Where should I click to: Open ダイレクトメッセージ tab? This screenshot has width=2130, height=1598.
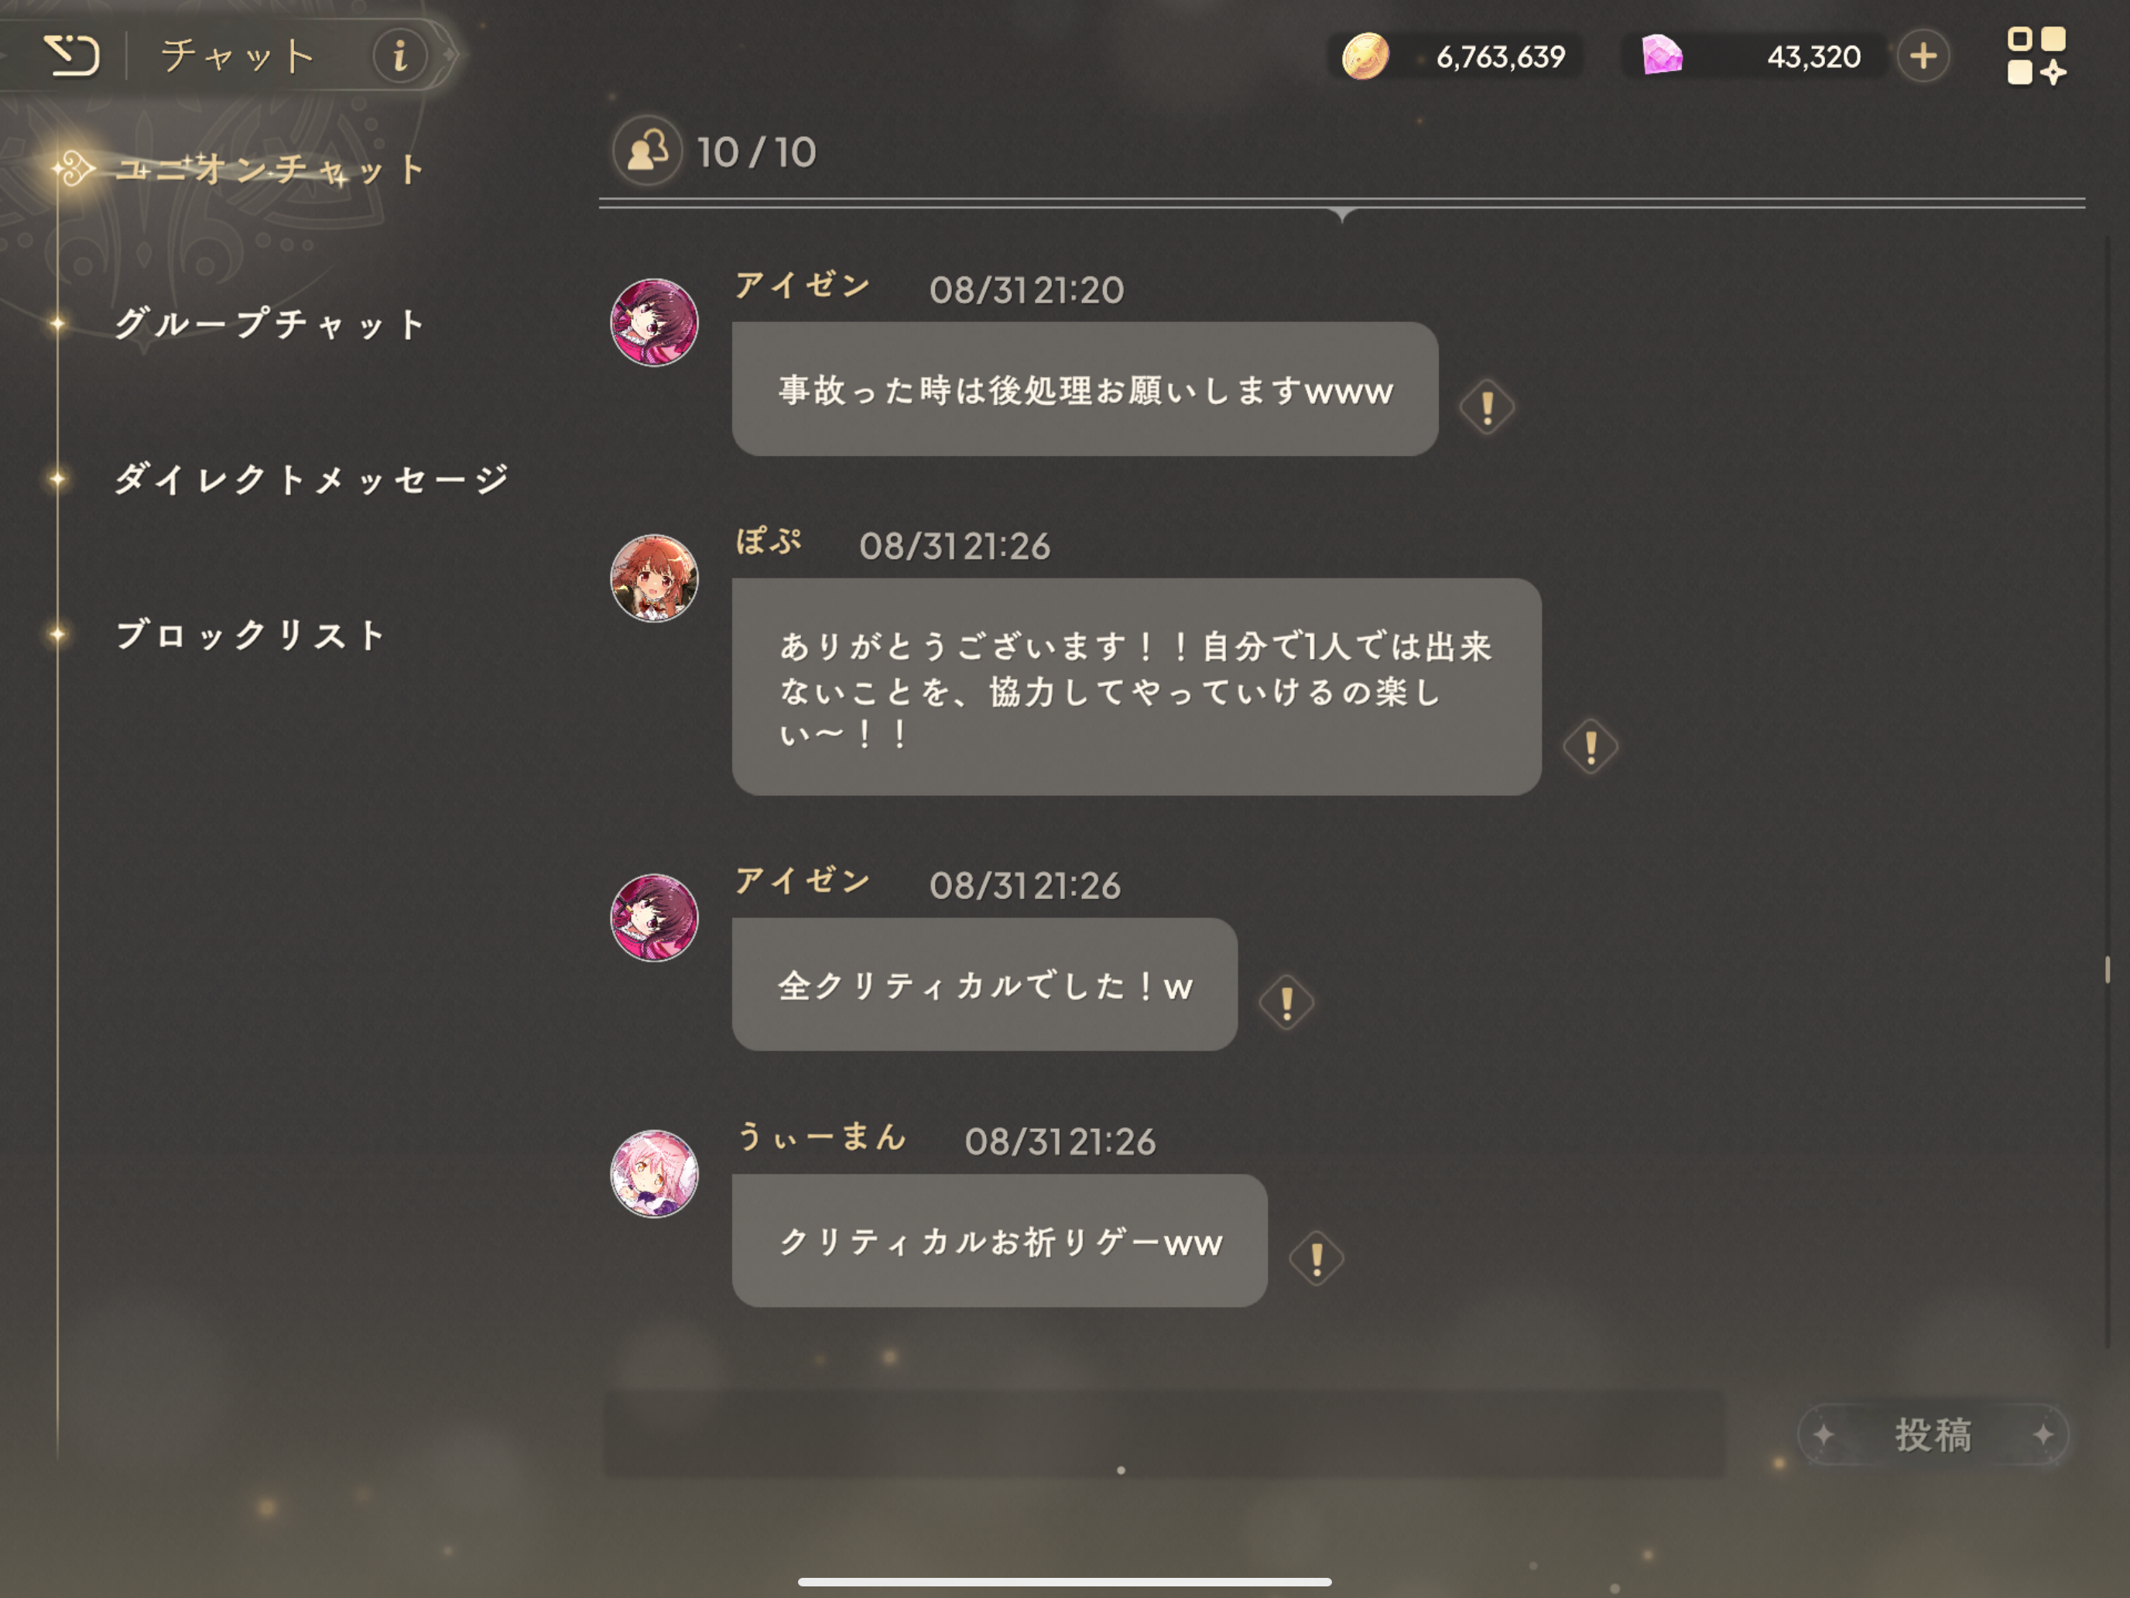click(310, 478)
